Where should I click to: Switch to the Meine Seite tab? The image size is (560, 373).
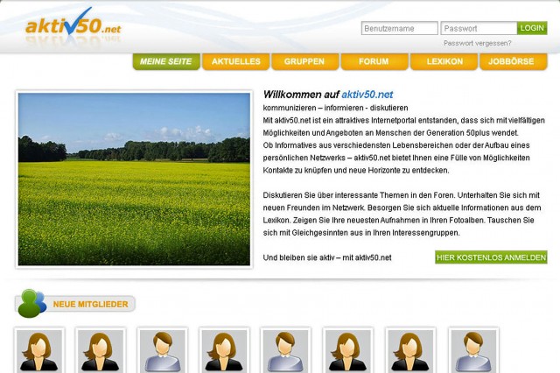166,62
